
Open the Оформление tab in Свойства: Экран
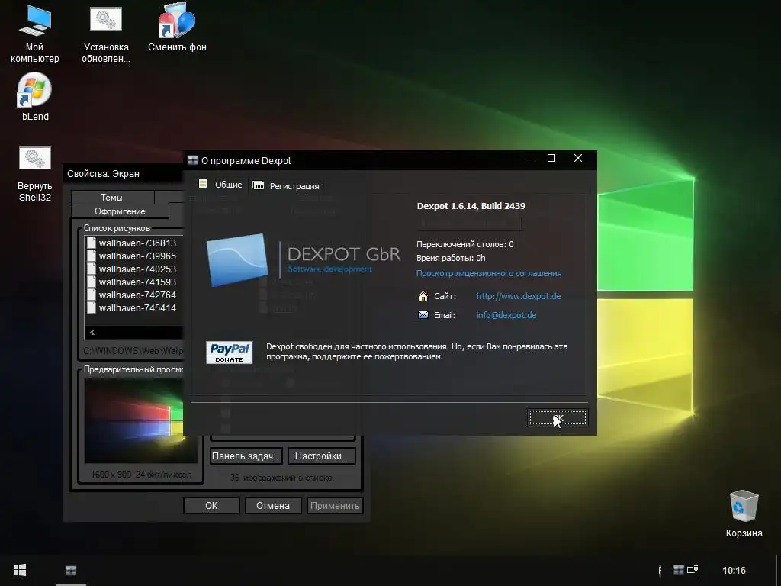[120, 211]
